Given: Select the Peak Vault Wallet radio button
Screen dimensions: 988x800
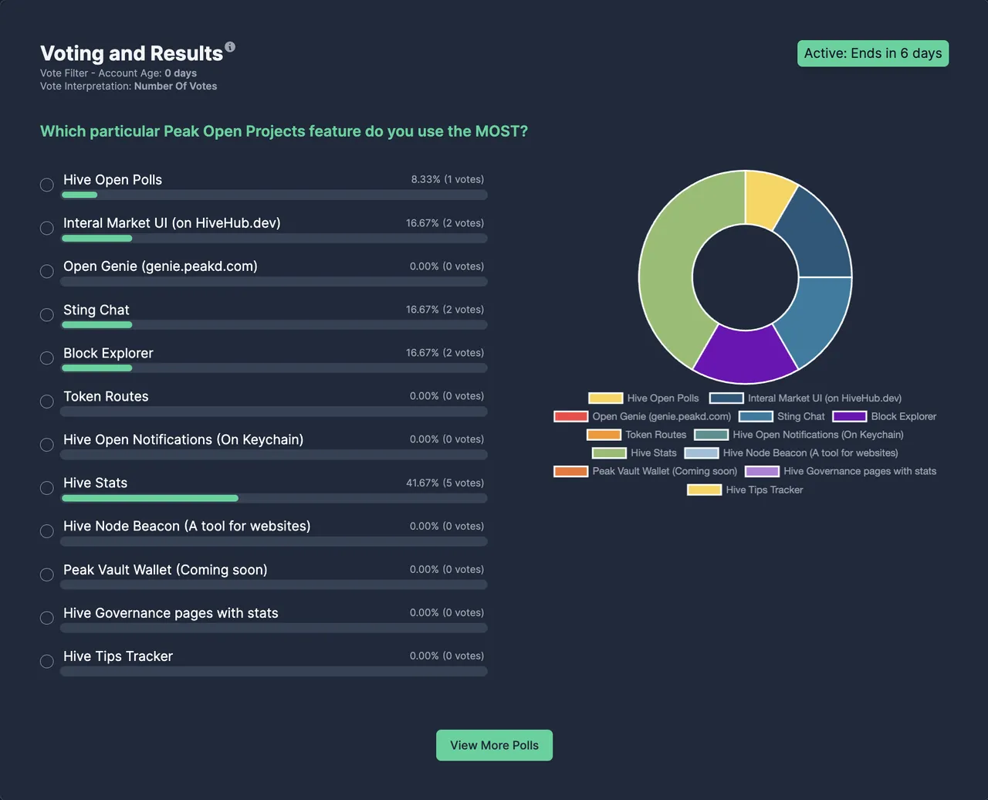Looking at the screenshot, I should pos(47,575).
